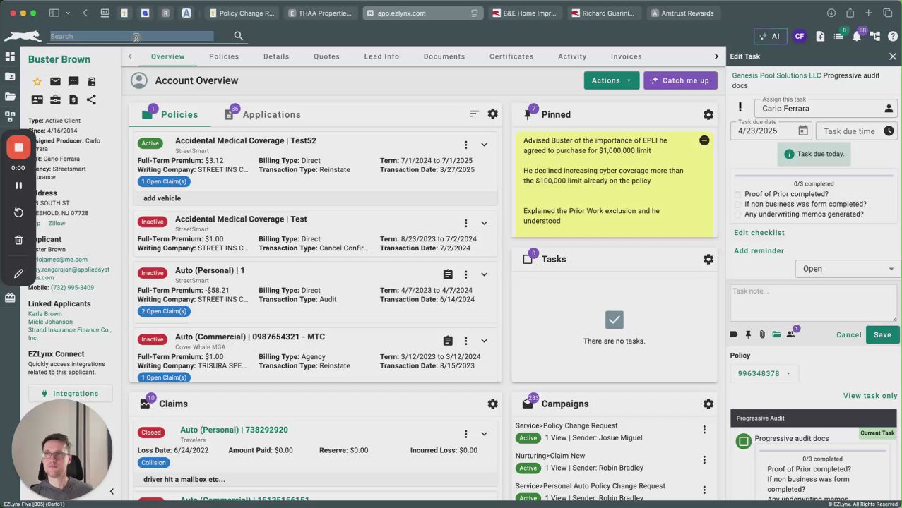Screen dimensions: 902x508
Task: Remove the pinned yellow note with minus icon
Action: coord(704,140)
